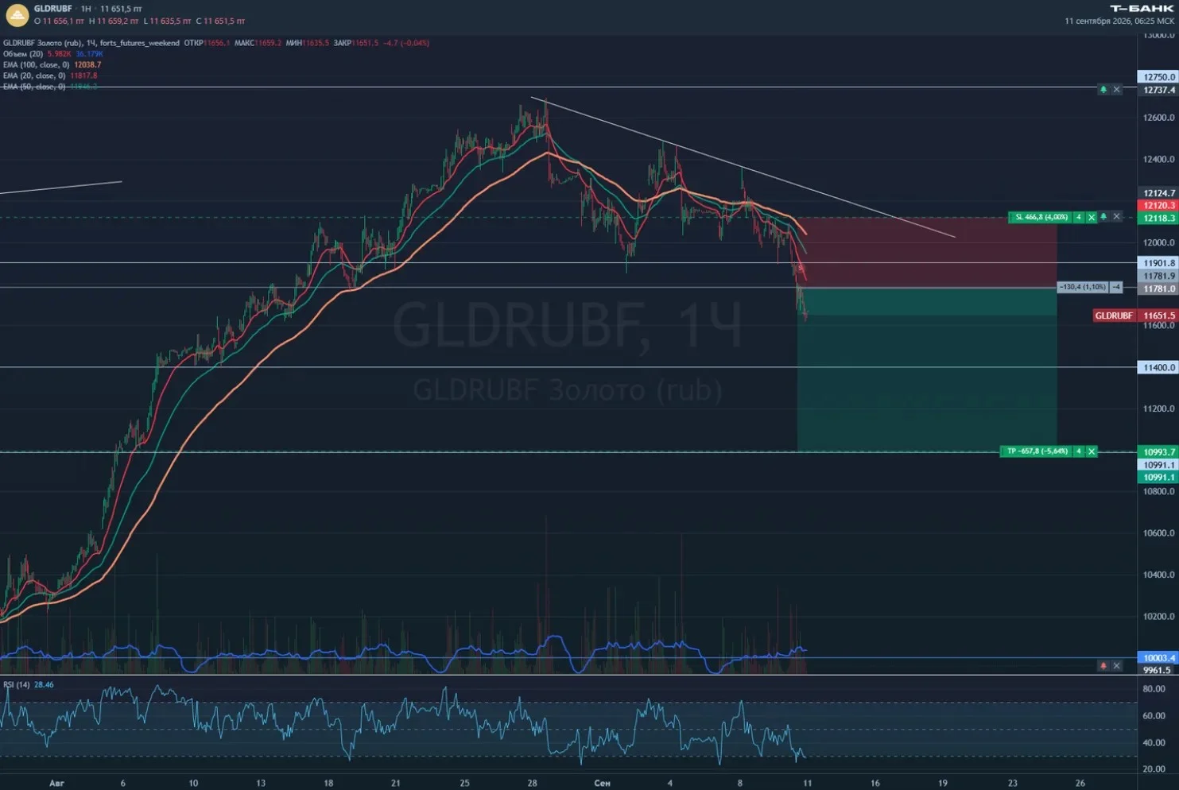This screenshot has height=790, width=1179.
Task: Click the 12750.0 price axis label
Action: [x=1158, y=77]
